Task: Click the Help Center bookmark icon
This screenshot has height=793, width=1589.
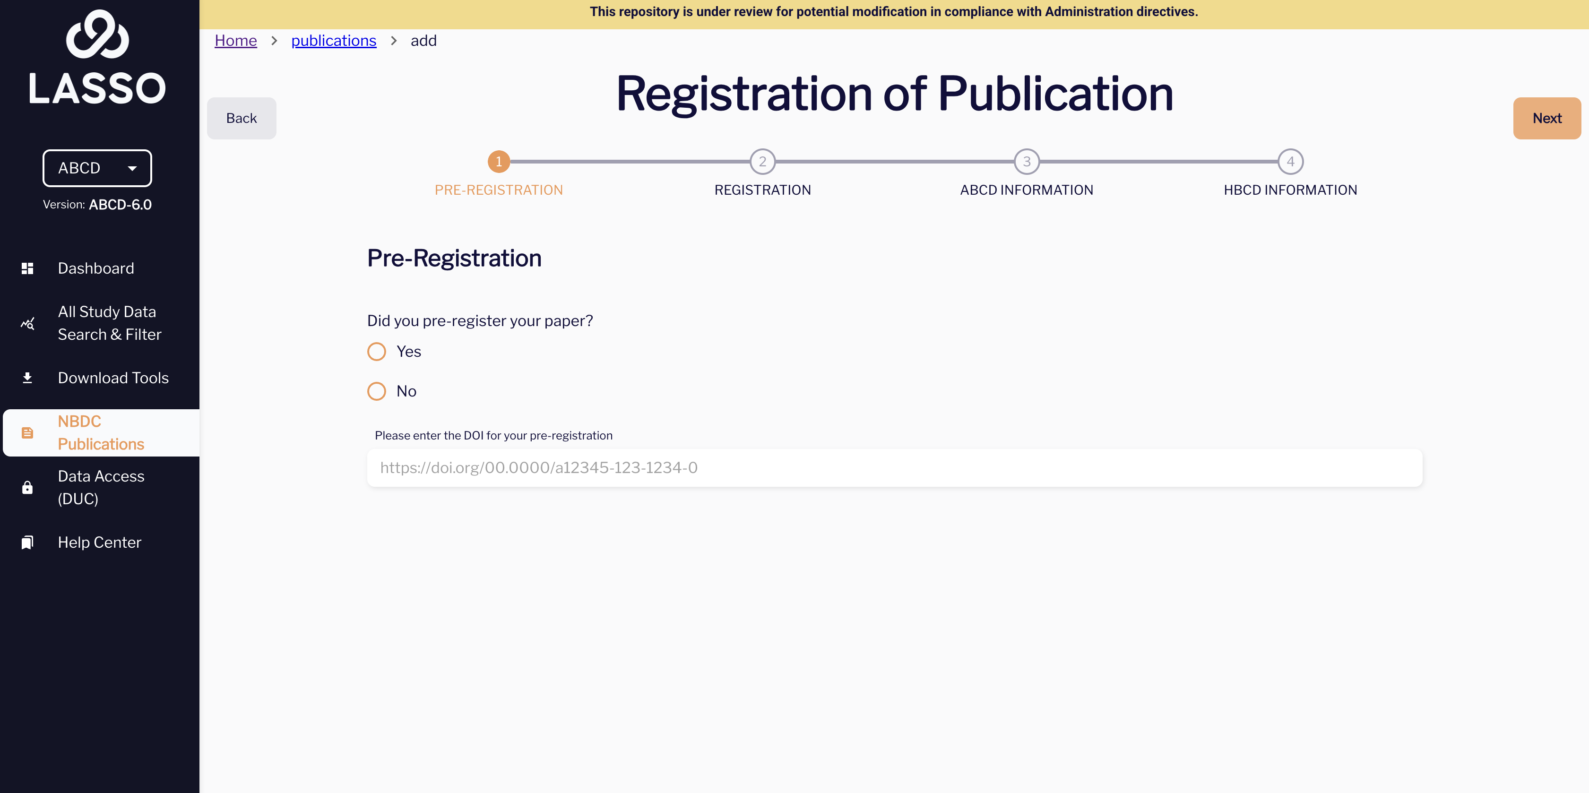Action: coord(27,543)
